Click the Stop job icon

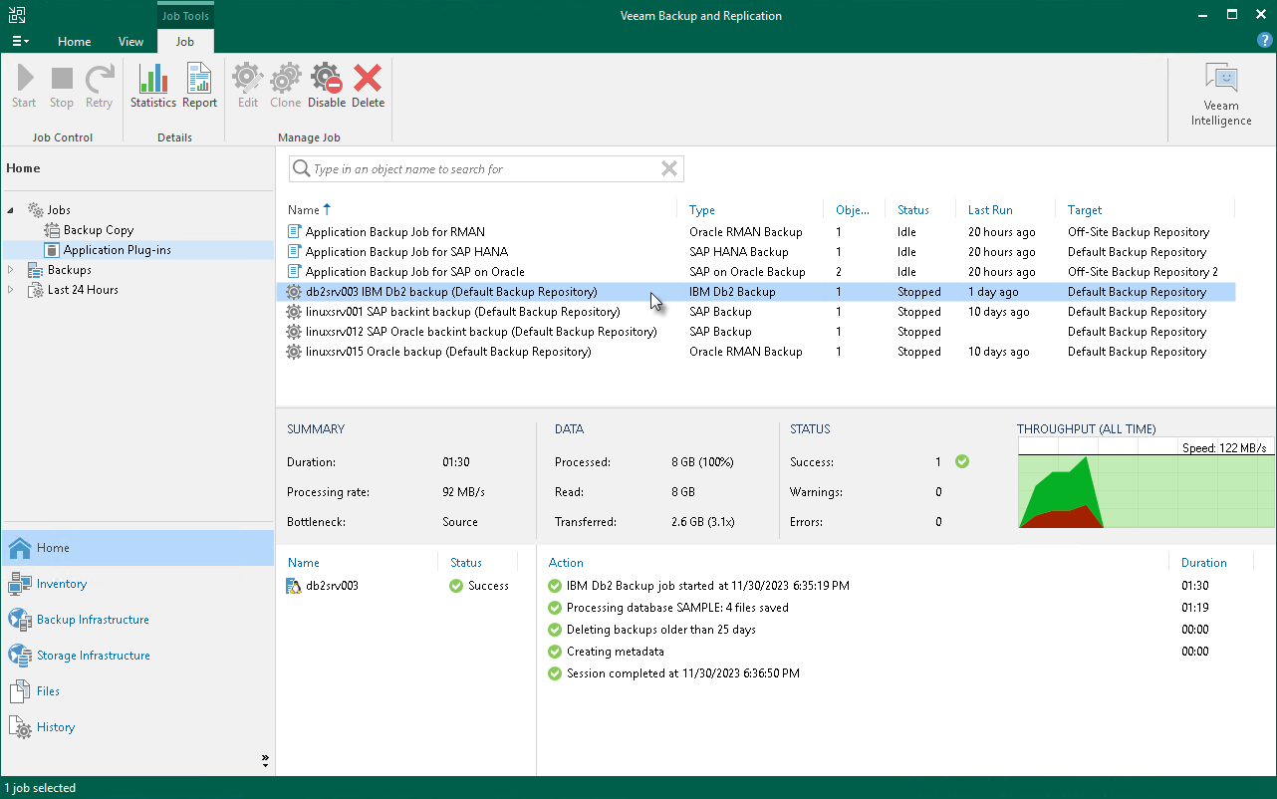point(62,86)
